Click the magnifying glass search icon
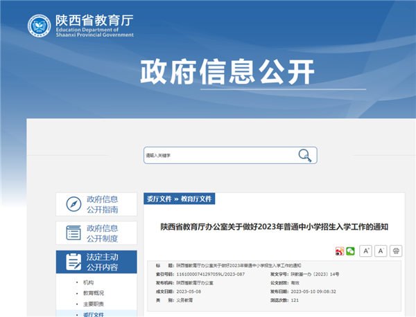 [x=304, y=155]
